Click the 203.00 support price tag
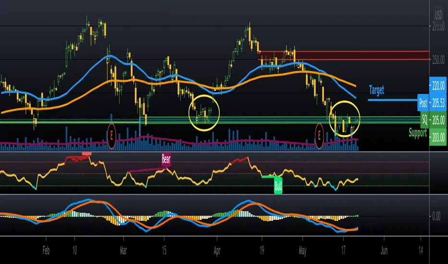Viewport: 448px width, 264px height. [438, 137]
